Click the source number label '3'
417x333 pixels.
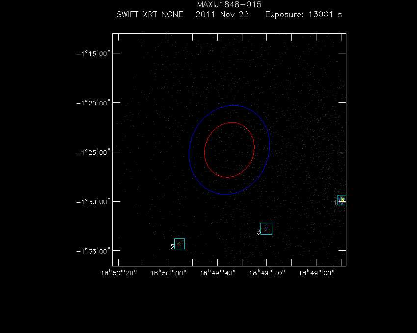(259, 232)
